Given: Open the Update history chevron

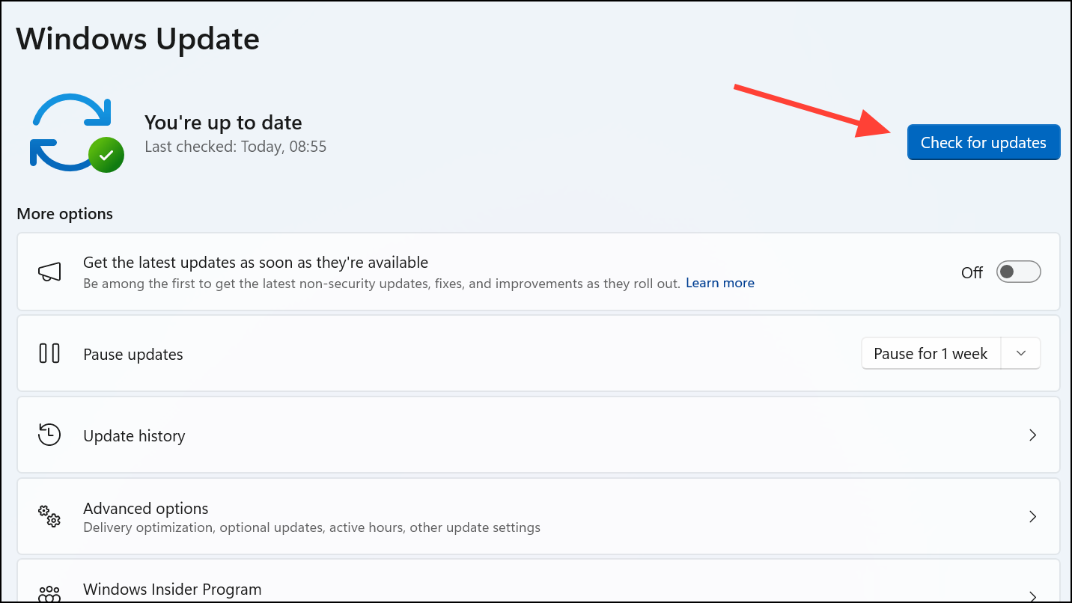Looking at the screenshot, I should click(x=1032, y=435).
